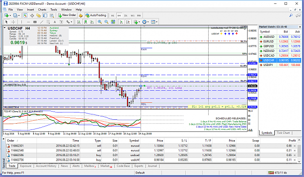This screenshot has height=177, width=304.
Task: Click the terminal panel vertical scrollbar
Action: tap(299, 151)
